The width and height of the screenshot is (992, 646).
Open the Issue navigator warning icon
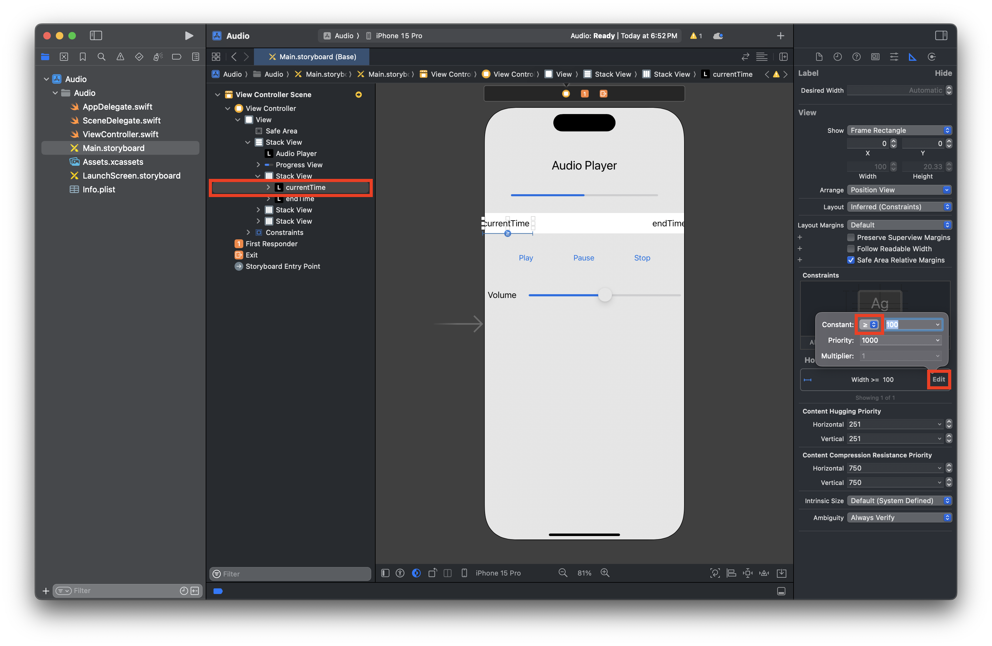tap(120, 57)
